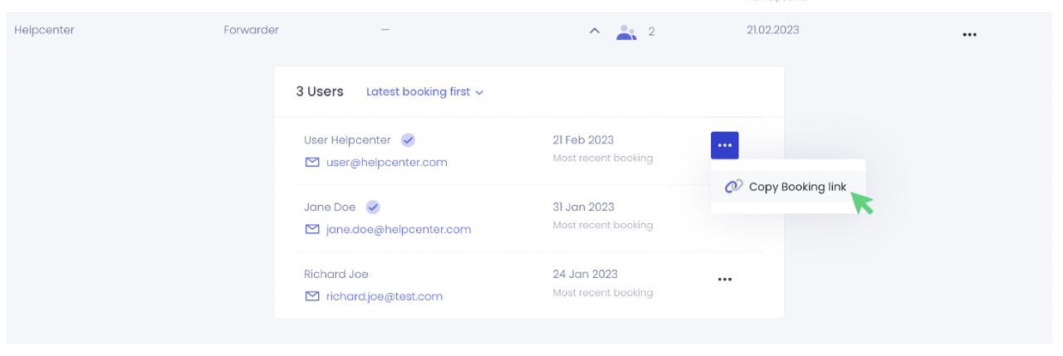Click the Jane Doe user name
The width and height of the screenshot is (1063, 356).
330,207
